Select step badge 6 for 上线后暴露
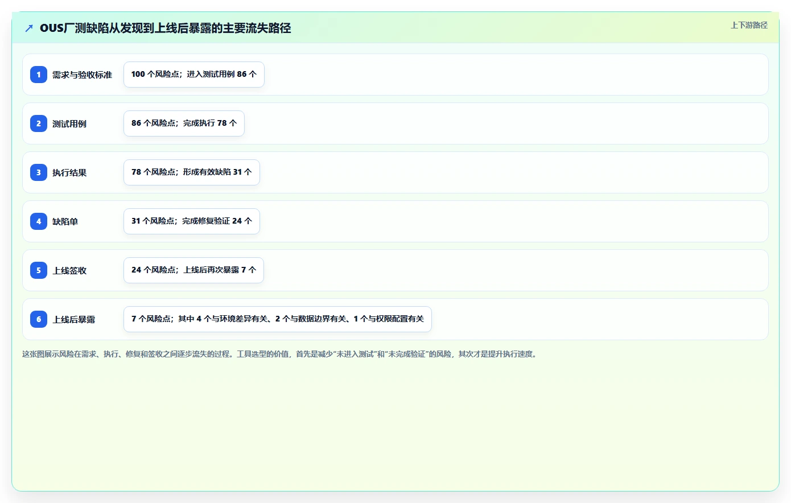 tap(39, 319)
